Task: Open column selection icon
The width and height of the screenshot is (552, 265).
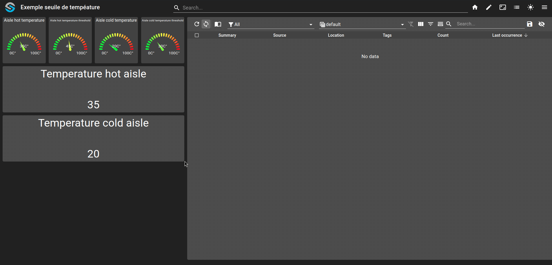Action: point(421,24)
